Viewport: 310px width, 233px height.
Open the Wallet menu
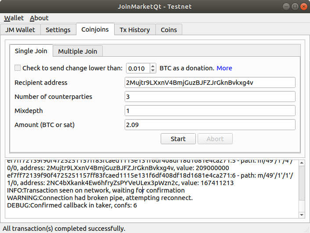14,18
